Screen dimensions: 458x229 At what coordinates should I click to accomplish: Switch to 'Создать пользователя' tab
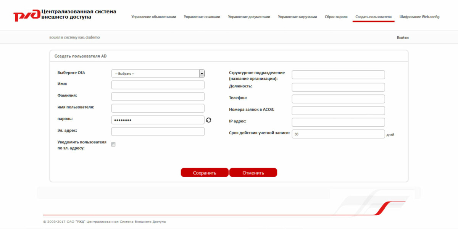pos(373,17)
